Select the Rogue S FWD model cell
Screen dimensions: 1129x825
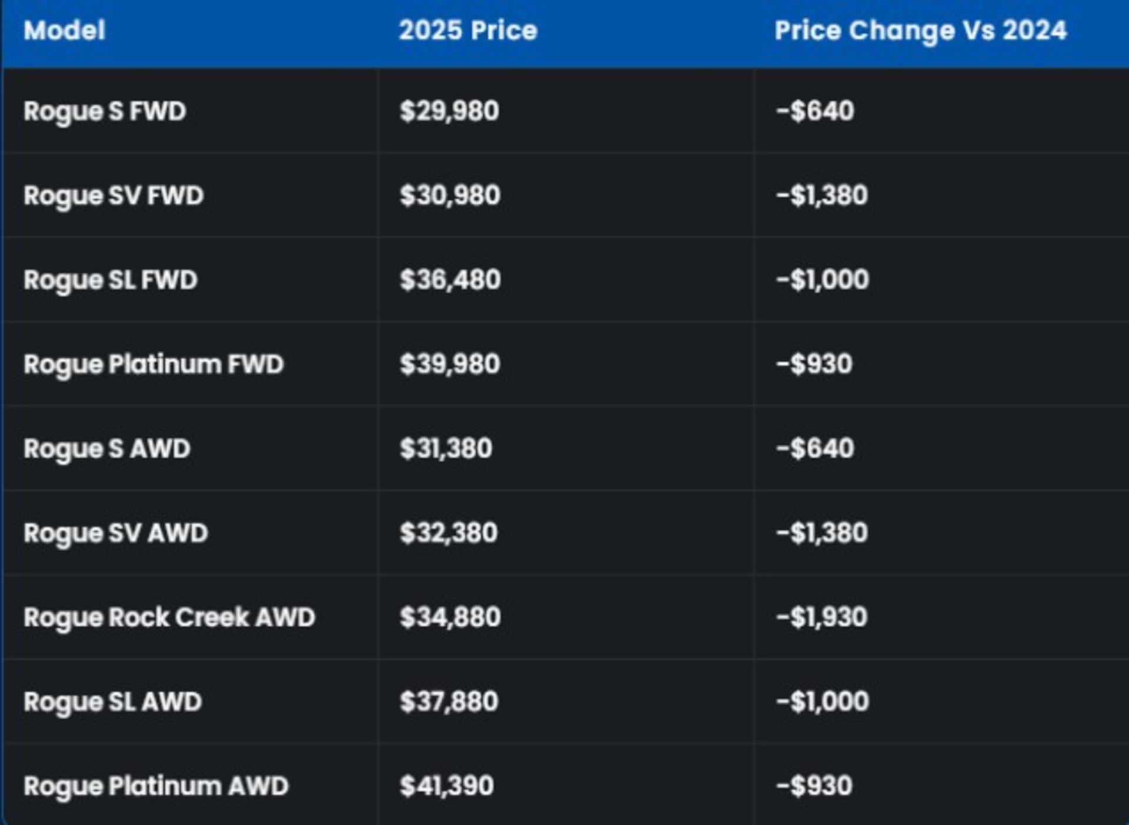(105, 111)
